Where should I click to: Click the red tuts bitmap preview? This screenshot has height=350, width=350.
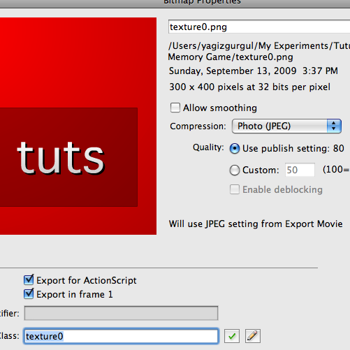78,126
